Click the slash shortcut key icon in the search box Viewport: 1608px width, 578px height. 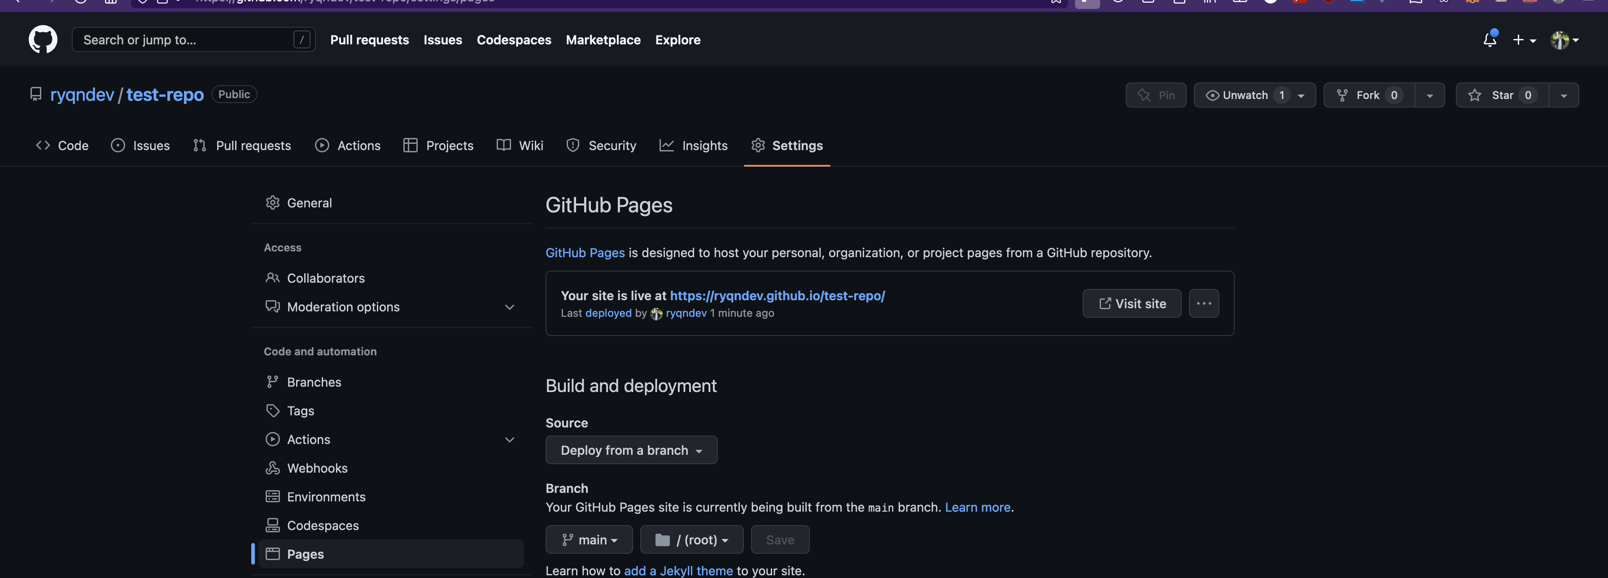pyautogui.click(x=301, y=40)
